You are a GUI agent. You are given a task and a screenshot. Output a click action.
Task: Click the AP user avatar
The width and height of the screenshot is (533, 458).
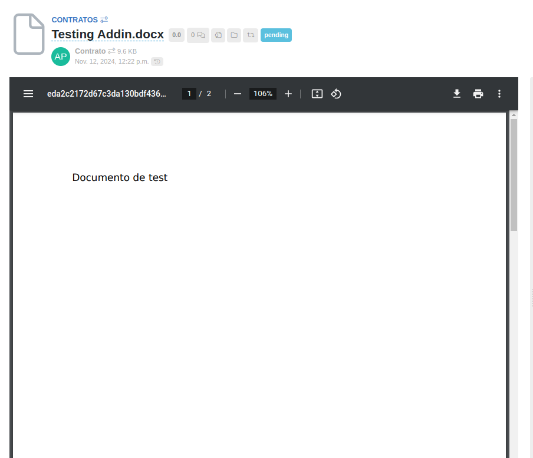[x=61, y=57]
